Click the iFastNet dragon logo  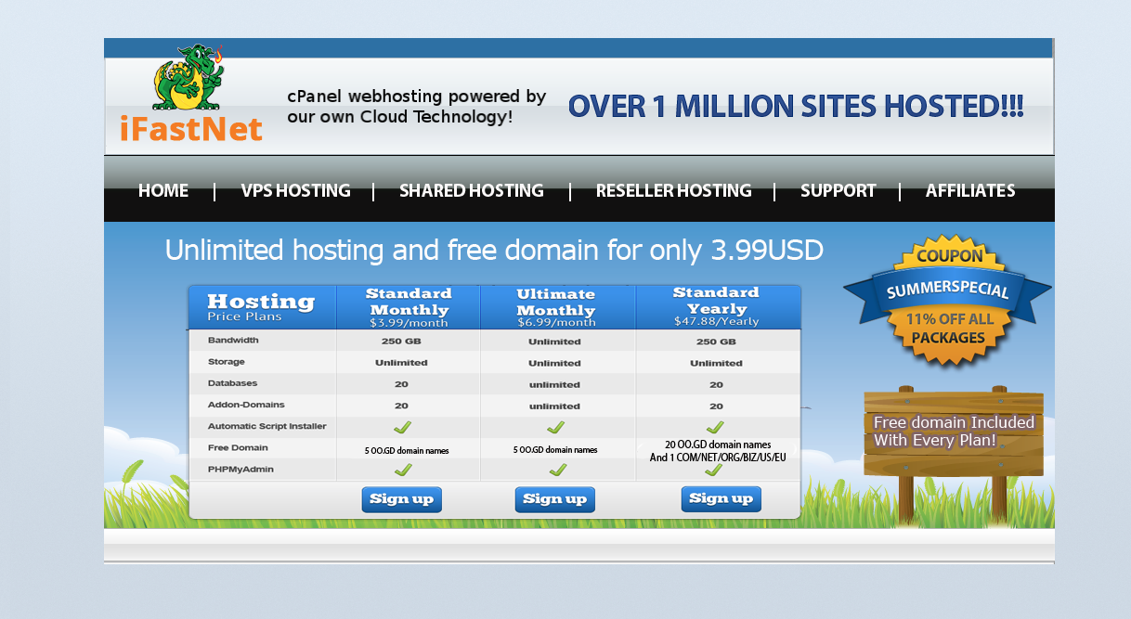[190, 94]
